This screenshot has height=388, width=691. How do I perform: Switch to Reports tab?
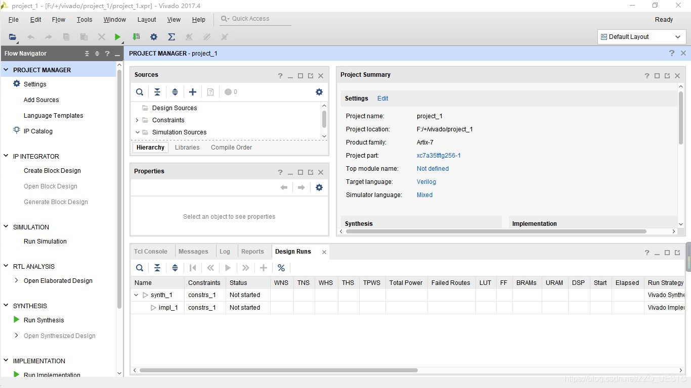[252, 252]
